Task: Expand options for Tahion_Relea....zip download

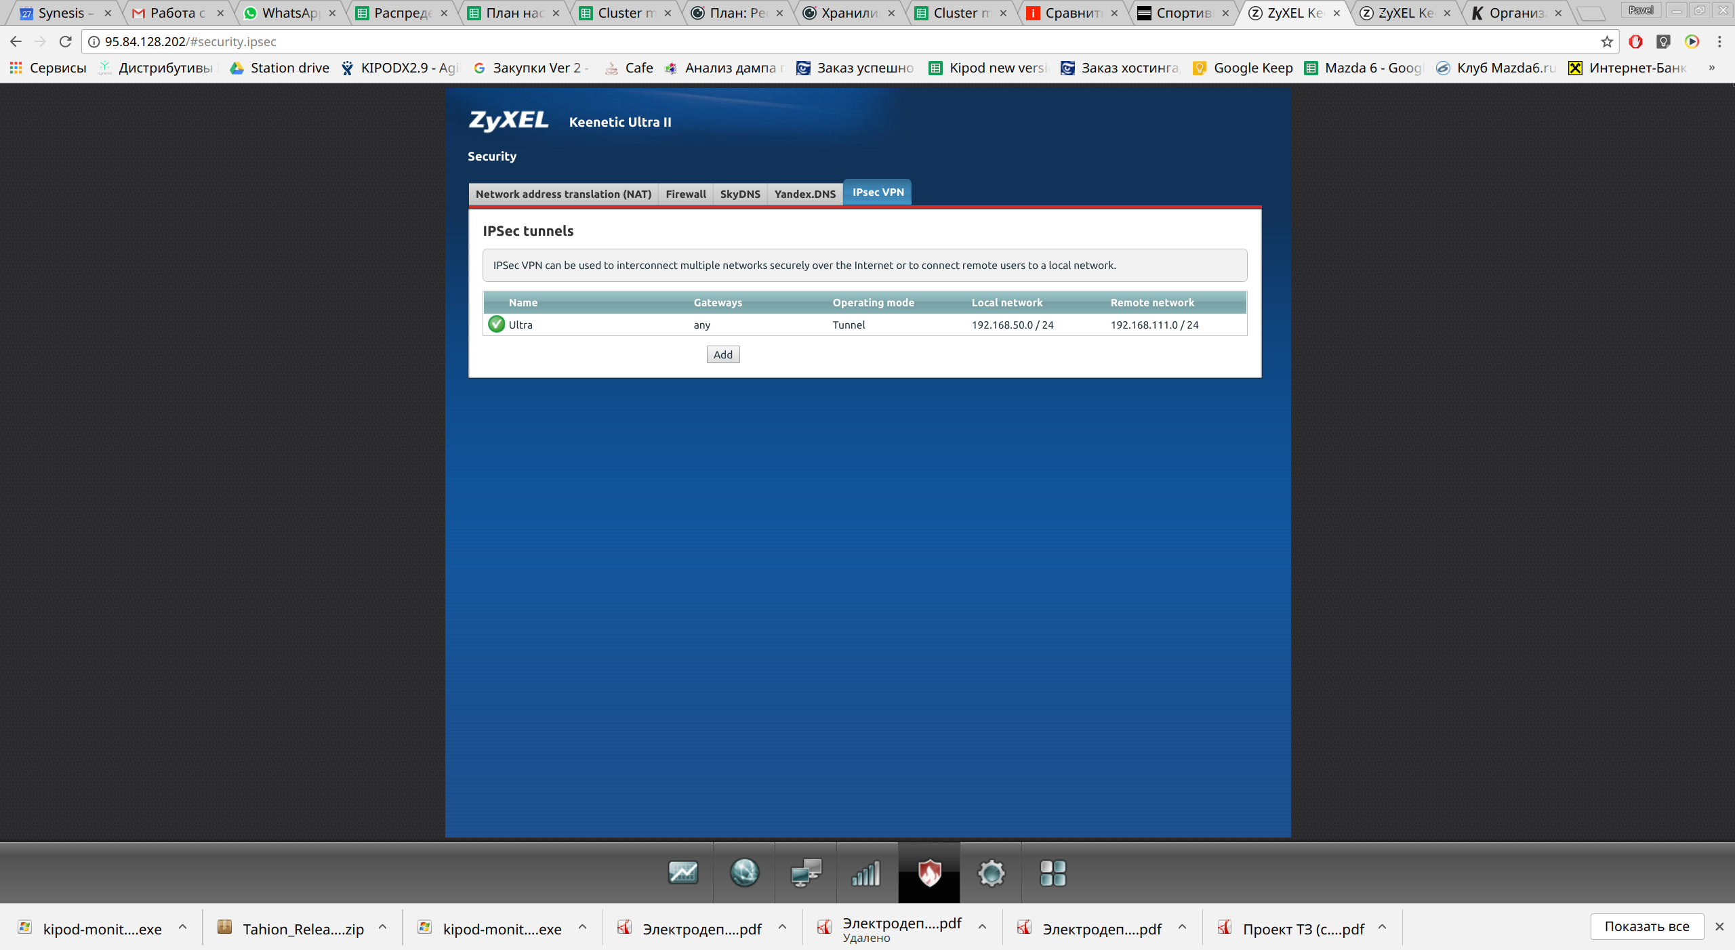Action: [x=382, y=927]
